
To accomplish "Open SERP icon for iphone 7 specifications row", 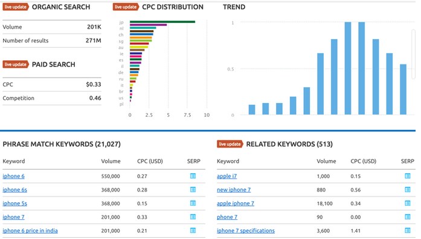I will tap(408, 231).
